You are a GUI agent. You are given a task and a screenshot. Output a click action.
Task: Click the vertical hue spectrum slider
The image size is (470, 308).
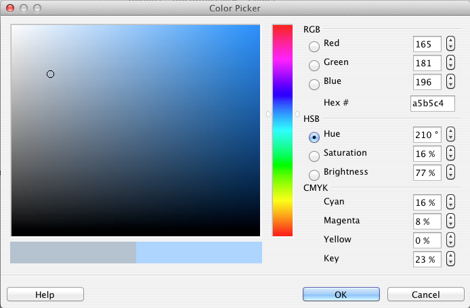pos(282,131)
